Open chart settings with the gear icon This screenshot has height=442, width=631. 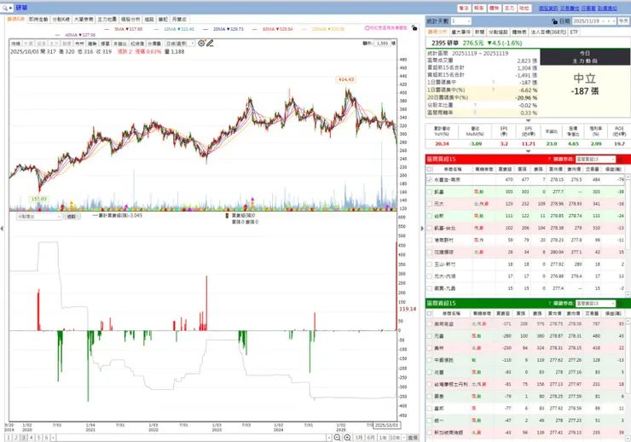[201, 43]
